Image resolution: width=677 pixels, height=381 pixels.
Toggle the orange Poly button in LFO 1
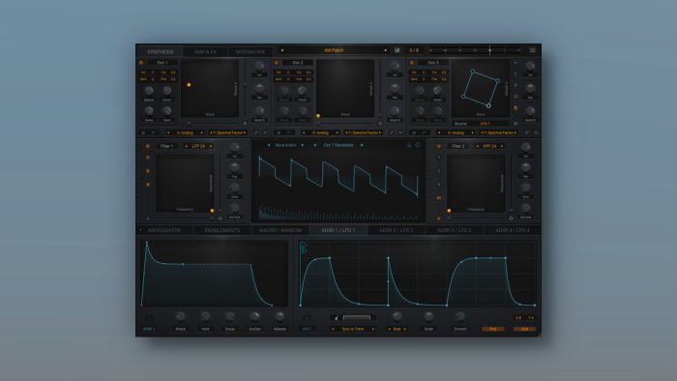492,329
